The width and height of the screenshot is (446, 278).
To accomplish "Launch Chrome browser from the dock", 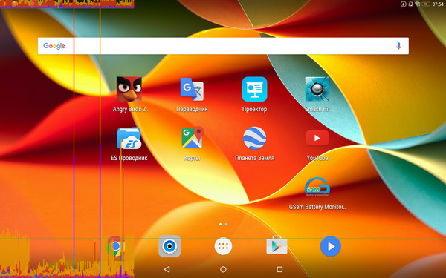I will click(116, 246).
